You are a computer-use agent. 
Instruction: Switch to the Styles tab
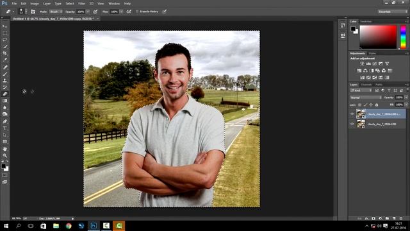[372, 53]
